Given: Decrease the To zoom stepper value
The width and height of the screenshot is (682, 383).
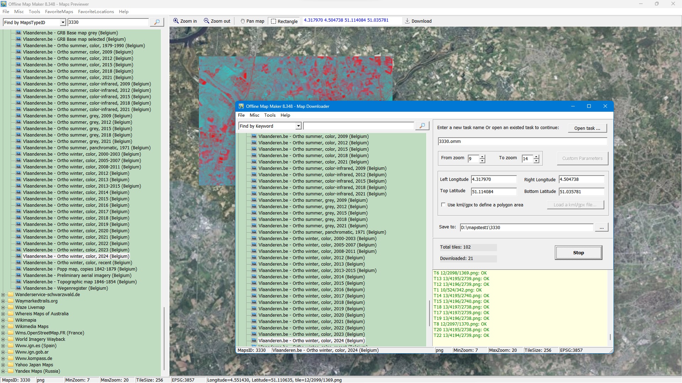Looking at the screenshot, I should tap(536, 161).
